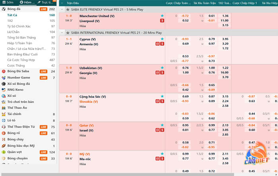278x176 pixels.
Task: Toggle star on SABA INTERNATIONAL FRIENDLY league header
Action: click(x=68, y=33)
